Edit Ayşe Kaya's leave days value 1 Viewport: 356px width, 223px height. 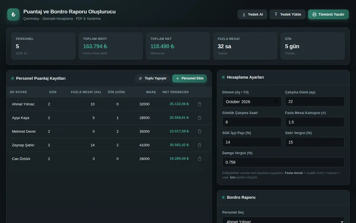coord(117,118)
